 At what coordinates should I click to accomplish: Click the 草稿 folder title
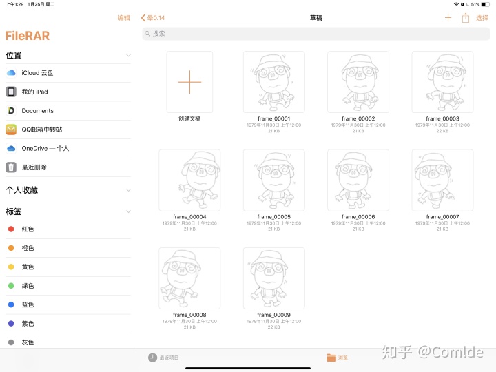(316, 18)
